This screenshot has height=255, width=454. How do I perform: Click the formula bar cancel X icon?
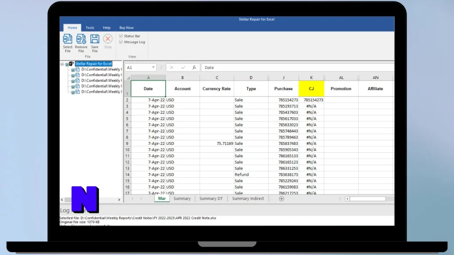click(172, 68)
